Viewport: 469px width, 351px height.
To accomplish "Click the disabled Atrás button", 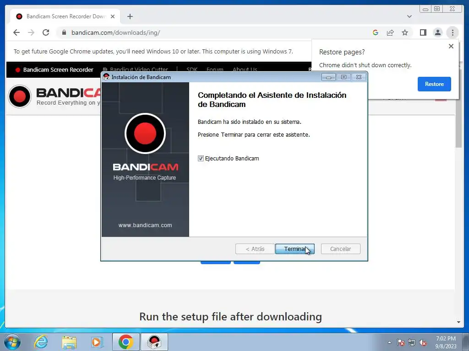I will click(x=255, y=249).
